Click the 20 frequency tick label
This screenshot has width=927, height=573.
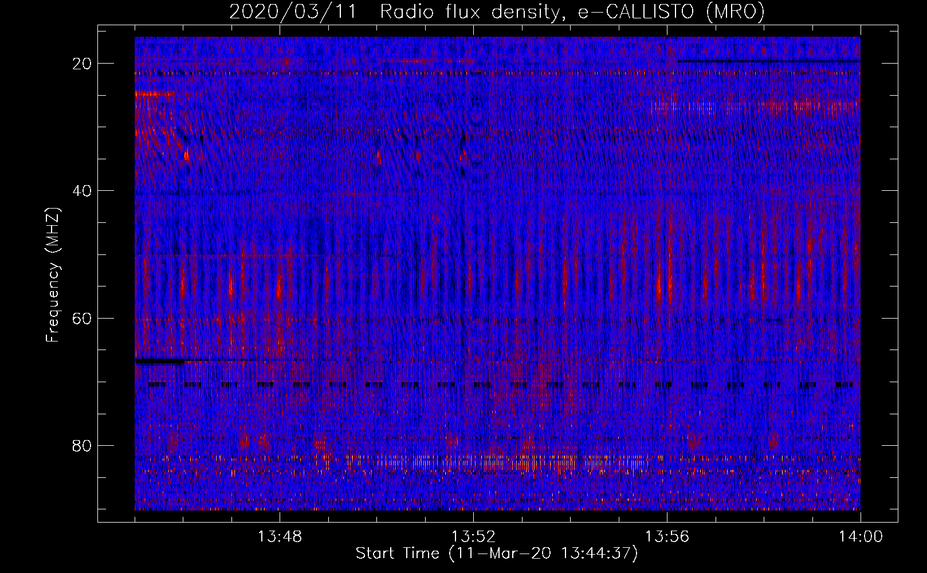tap(83, 64)
